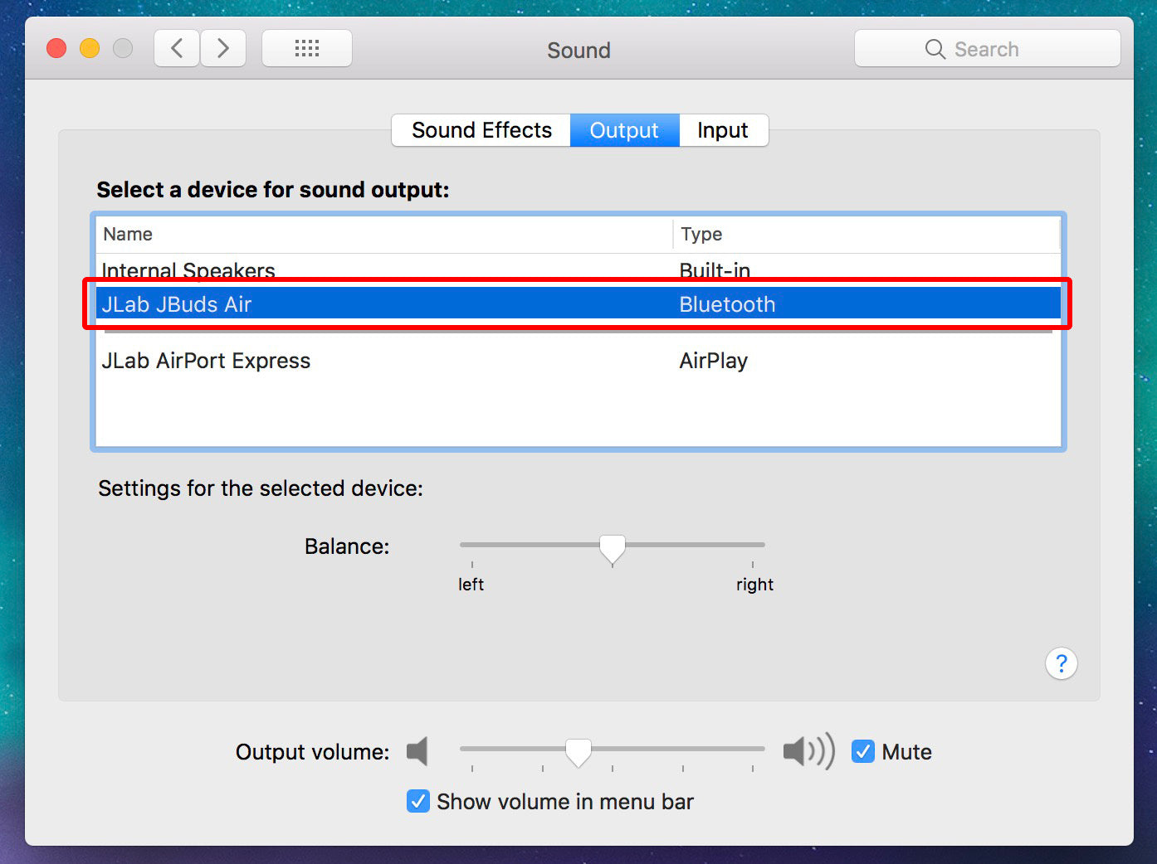The height and width of the screenshot is (864, 1157).
Task: Go forward with the right chevron button
Action: coord(223,48)
